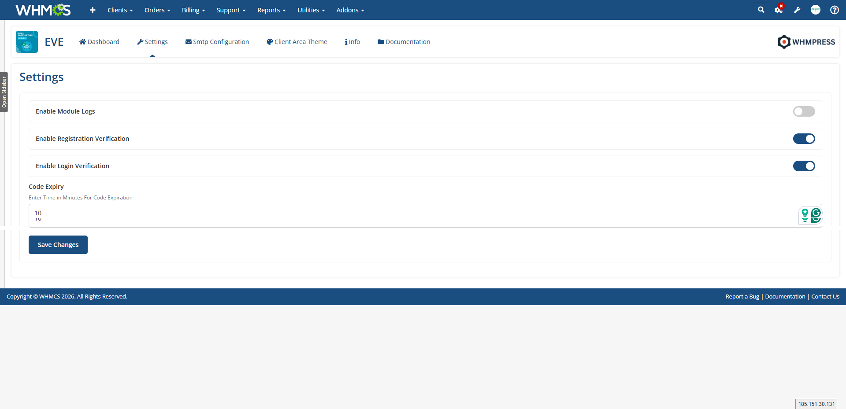Click the footer Documentation link

click(x=785, y=297)
